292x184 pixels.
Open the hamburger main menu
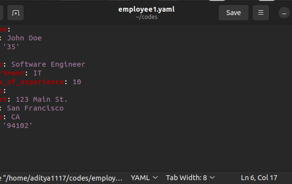[x=261, y=13]
